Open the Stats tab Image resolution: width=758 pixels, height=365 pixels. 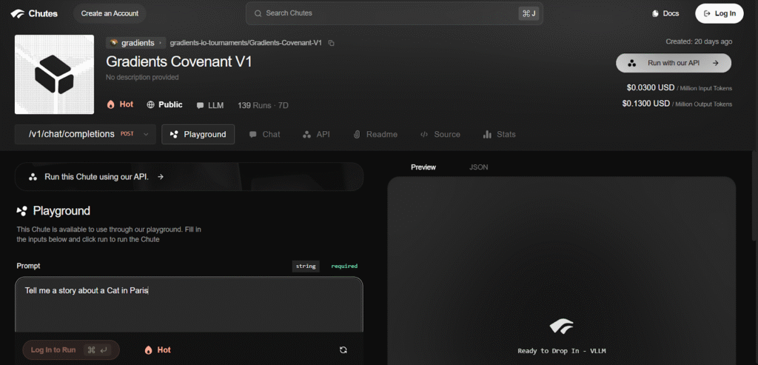[x=499, y=134]
